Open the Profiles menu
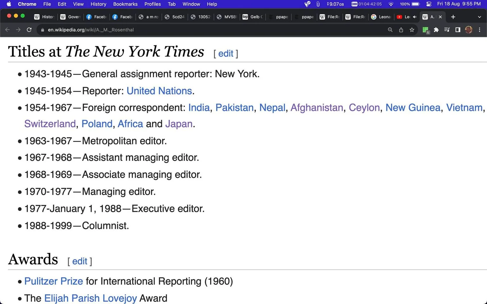 153,4
